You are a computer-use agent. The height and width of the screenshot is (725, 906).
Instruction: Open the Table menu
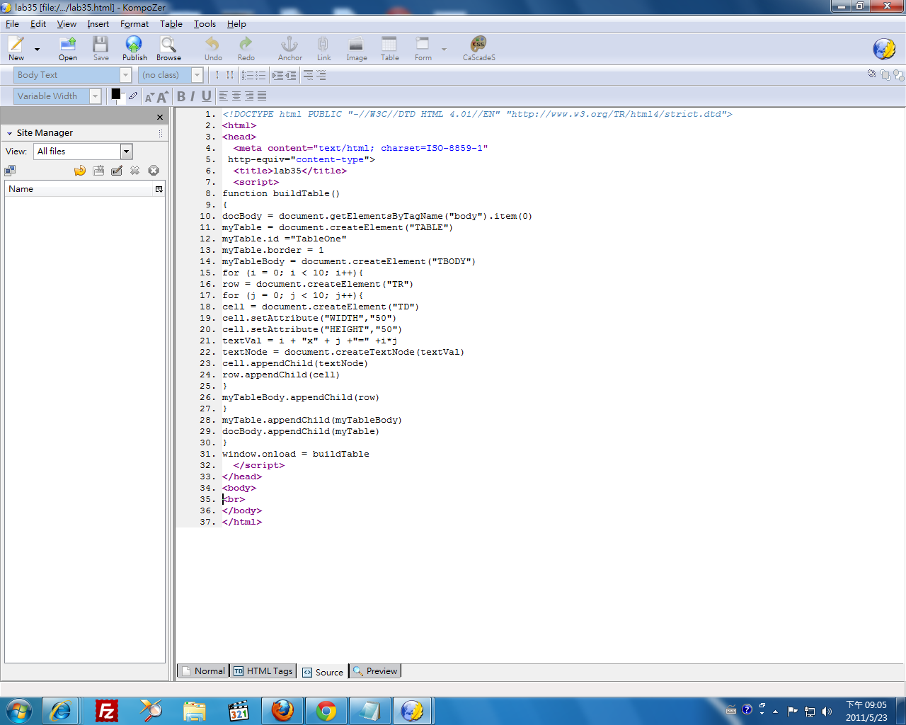[171, 24]
